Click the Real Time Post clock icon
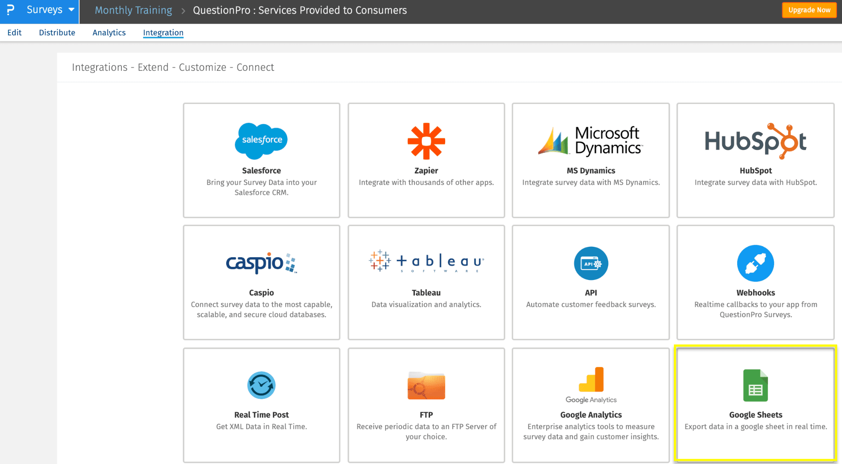Screen dimensions: 842x464 point(261,385)
